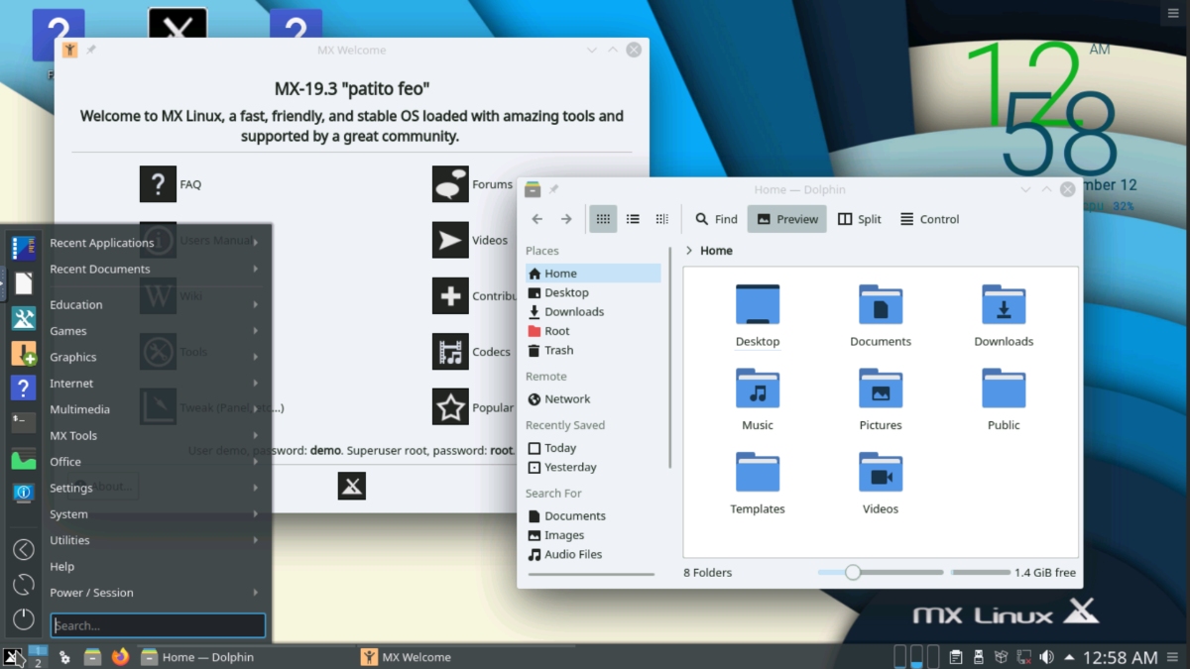The image size is (1190, 669).
Task: Launch Firefox from the taskbar
Action: (x=120, y=656)
